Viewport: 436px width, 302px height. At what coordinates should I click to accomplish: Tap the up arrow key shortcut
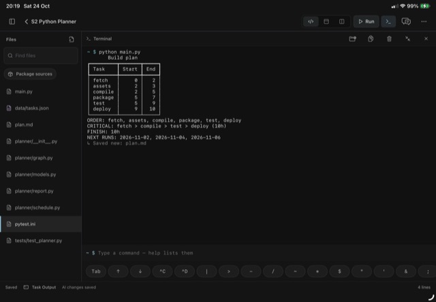(118, 271)
